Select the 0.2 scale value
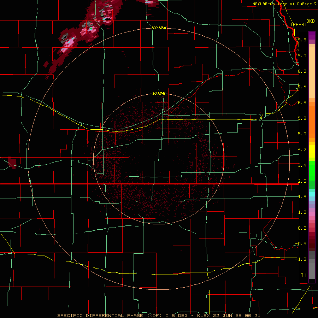 coord(302,228)
